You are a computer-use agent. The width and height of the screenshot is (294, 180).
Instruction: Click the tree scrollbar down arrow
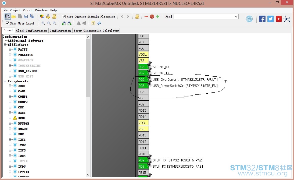click(x=88, y=175)
